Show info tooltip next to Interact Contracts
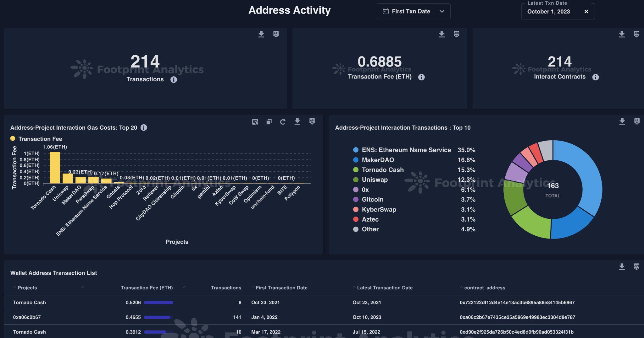 coord(595,77)
